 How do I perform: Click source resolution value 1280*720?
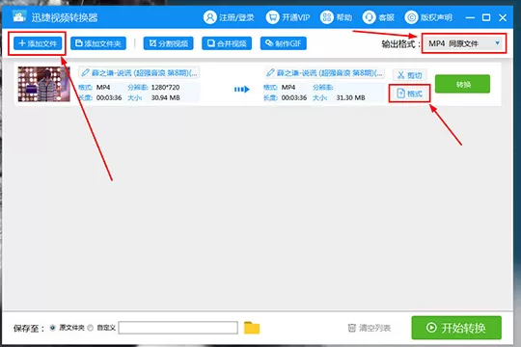click(x=165, y=88)
